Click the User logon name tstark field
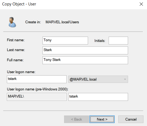This screenshot has height=126, width=147. tap(37, 79)
